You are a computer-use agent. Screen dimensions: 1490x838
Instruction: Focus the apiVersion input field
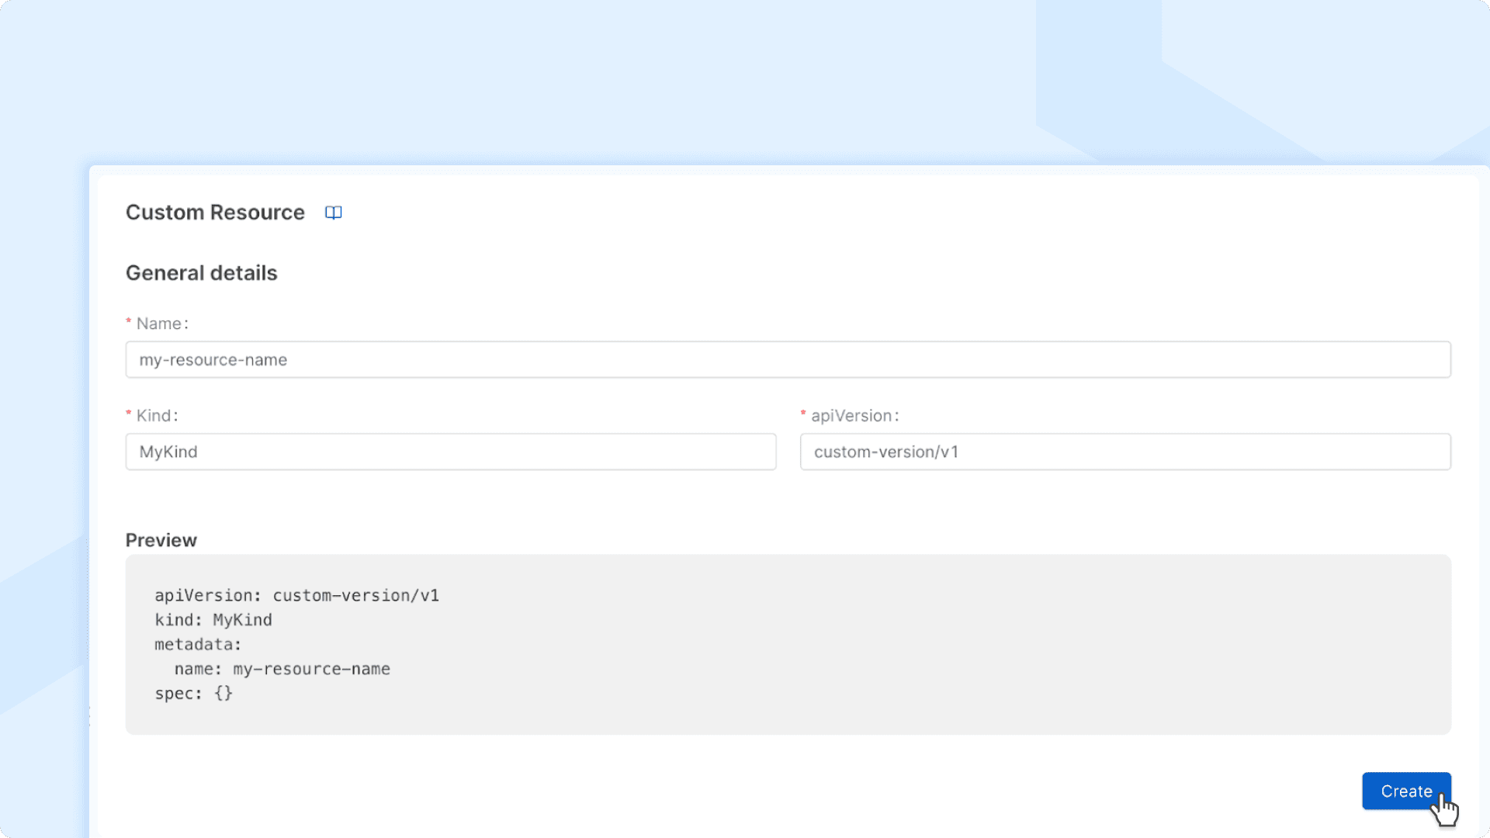[1125, 452]
